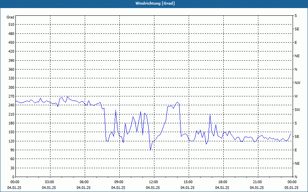The image size is (308, 192).
Task: Select the 'N' compass label beside 360
Action: click(296, 70)
